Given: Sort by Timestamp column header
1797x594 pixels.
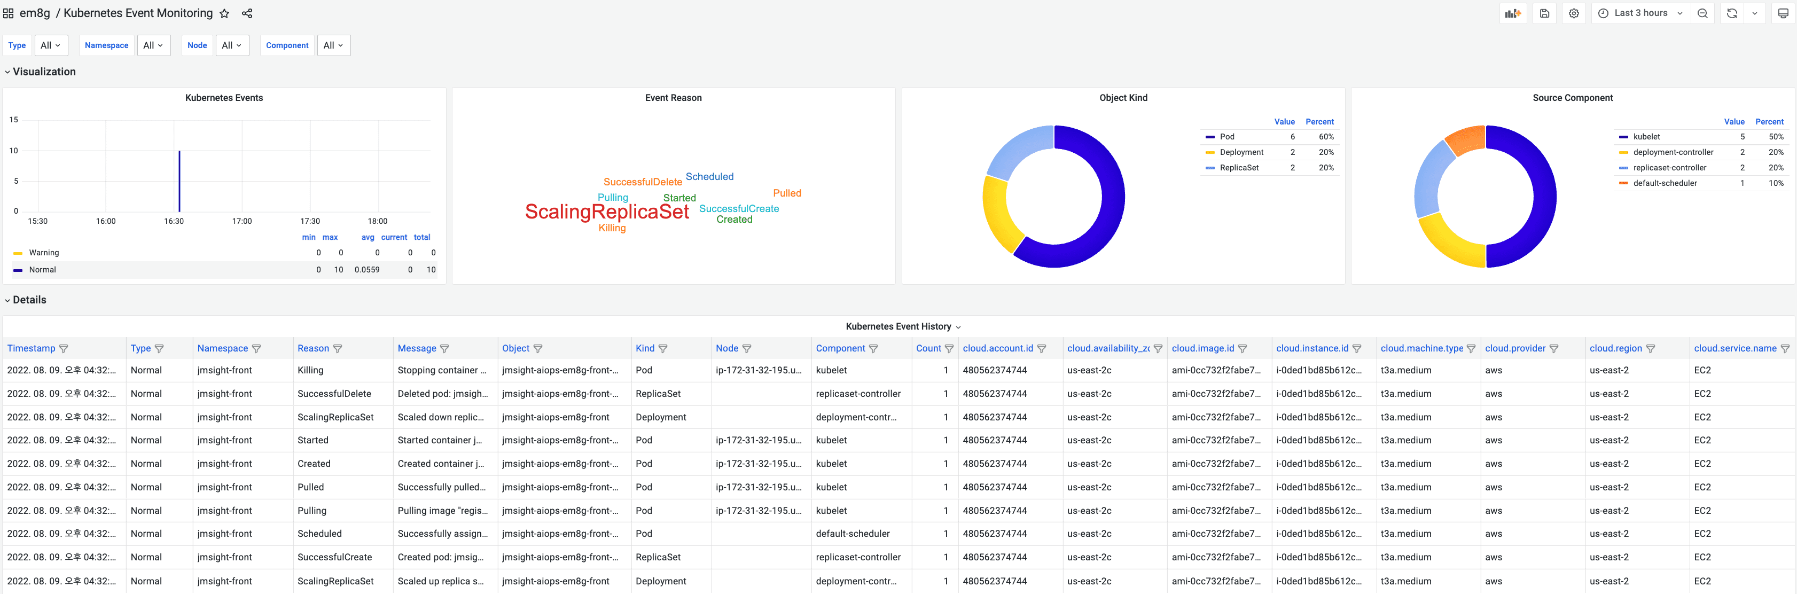Looking at the screenshot, I should (30, 349).
